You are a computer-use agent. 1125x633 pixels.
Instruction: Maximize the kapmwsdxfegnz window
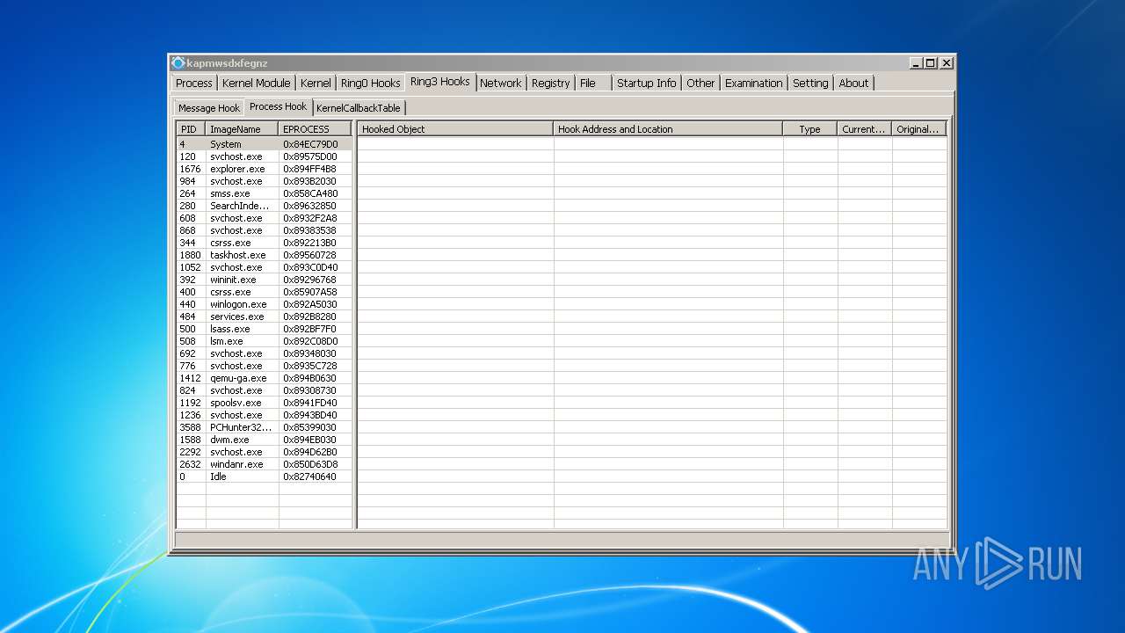[931, 63]
